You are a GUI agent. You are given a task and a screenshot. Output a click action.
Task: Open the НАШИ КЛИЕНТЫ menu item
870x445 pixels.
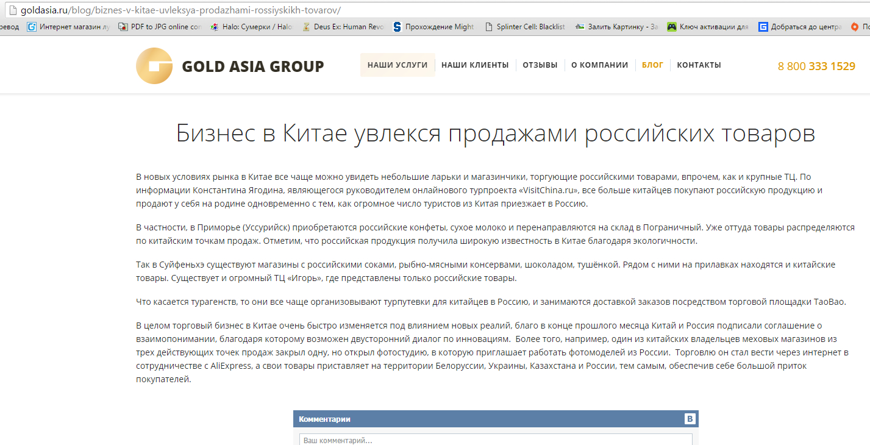tap(475, 65)
